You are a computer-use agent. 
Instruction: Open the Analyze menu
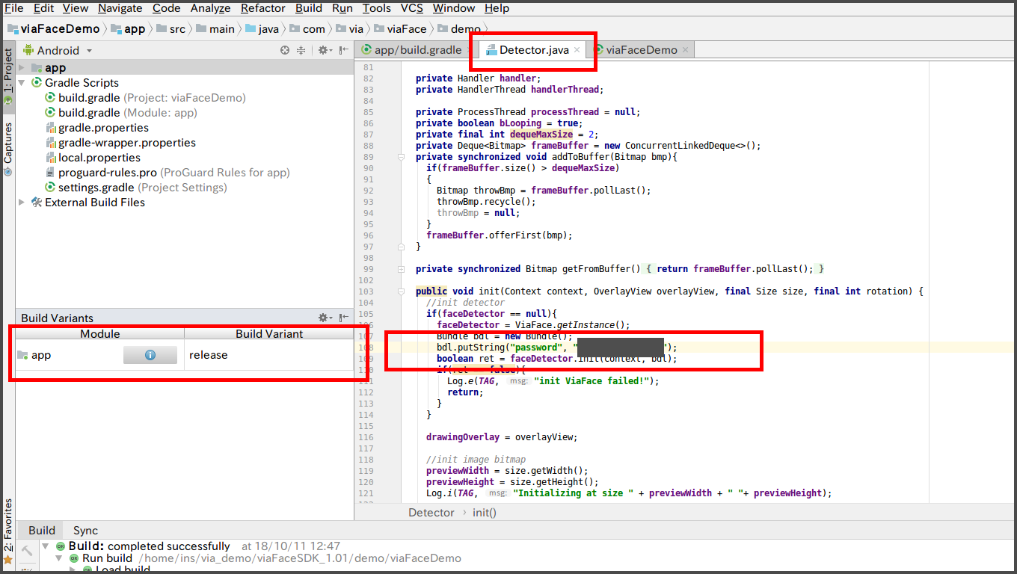[210, 8]
